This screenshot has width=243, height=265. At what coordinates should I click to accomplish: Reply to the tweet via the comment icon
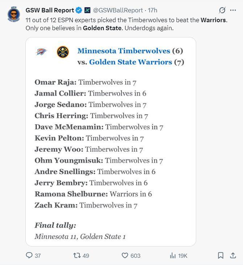click(x=29, y=256)
